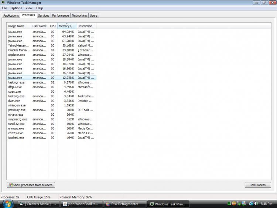Click highlighted javaw.exe 12,728 K row

tap(51, 78)
